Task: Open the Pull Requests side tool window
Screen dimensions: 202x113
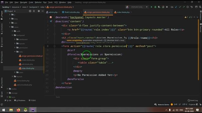Action: tap(2, 57)
